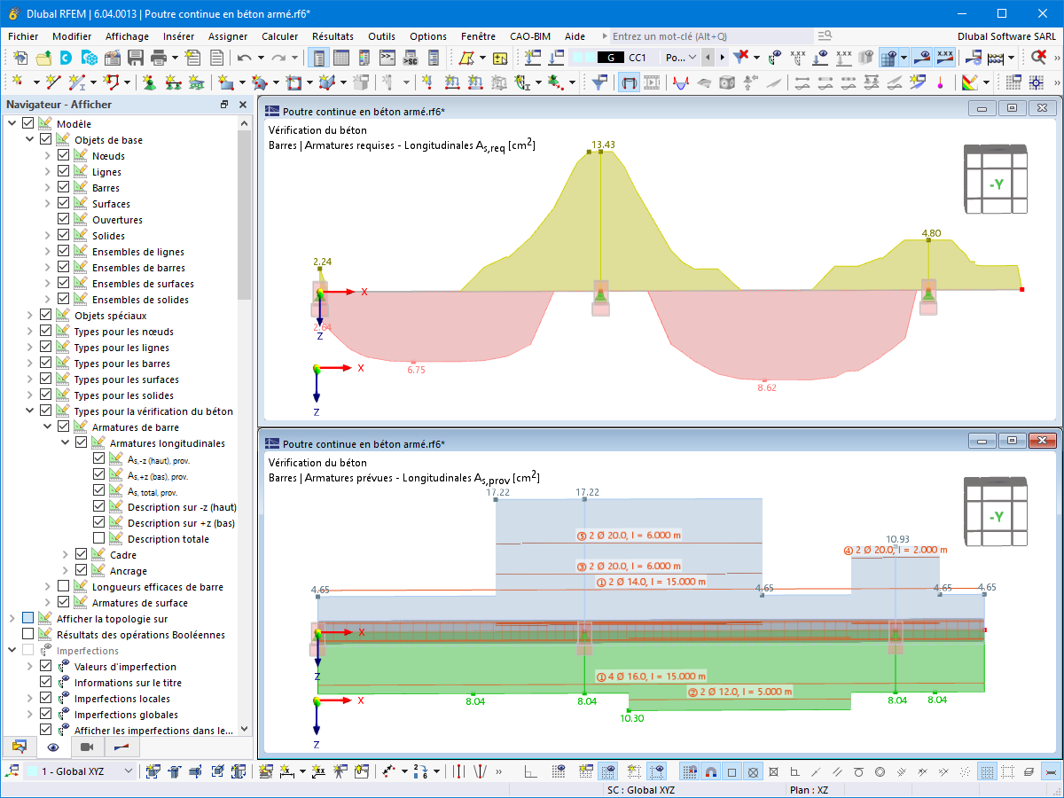Screen dimensions: 1064x798
Task: Check the Description totale checkbox
Action: coord(99,539)
